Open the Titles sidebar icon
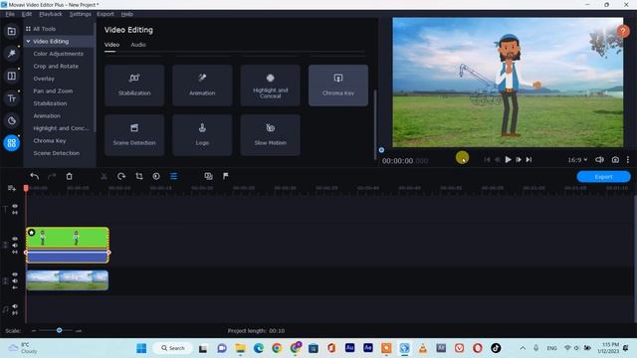The image size is (637, 358). (x=11, y=98)
